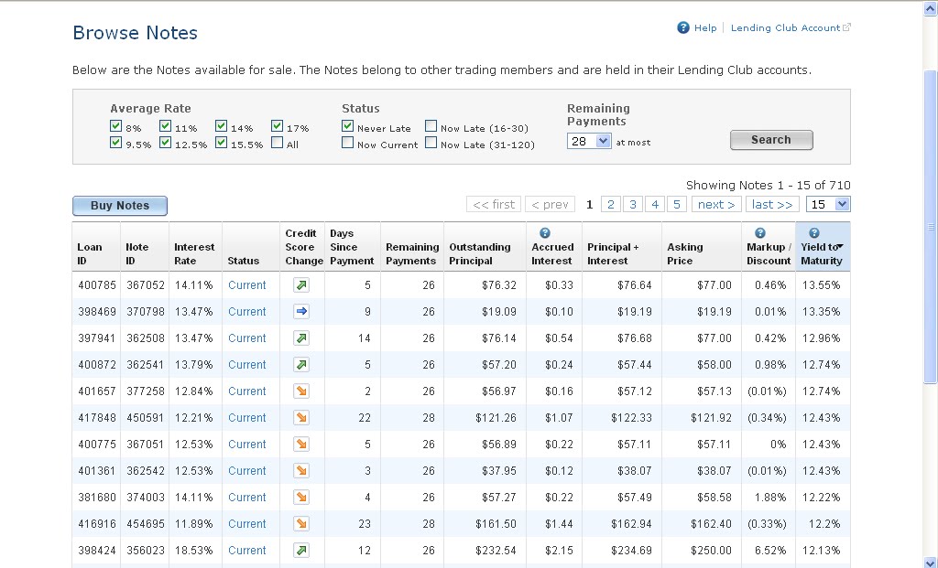Viewport: 938px width, 568px height.
Task: Go to results page 5
Action: (x=677, y=204)
